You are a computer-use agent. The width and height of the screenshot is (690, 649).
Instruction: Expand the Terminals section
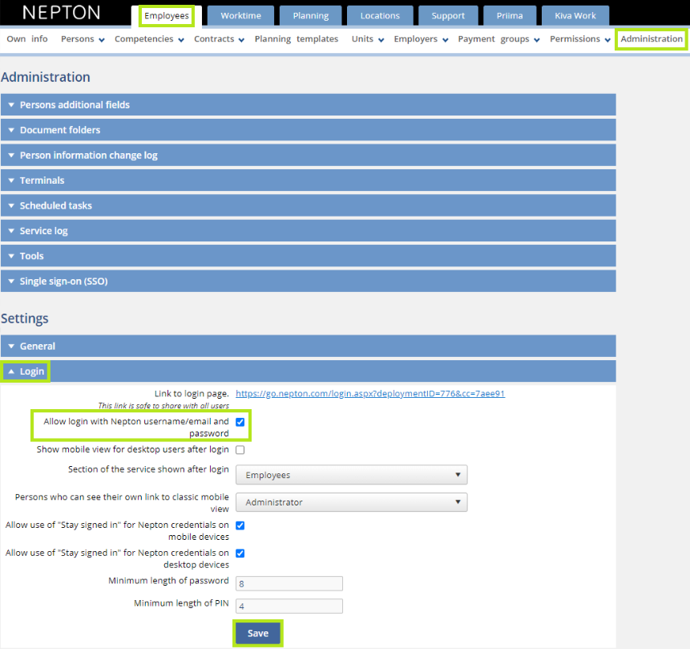308,181
